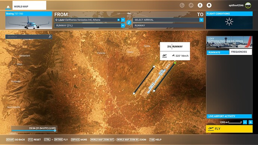Click the Zoom hint in bottom bar
258x145 pixels.
point(118,139)
